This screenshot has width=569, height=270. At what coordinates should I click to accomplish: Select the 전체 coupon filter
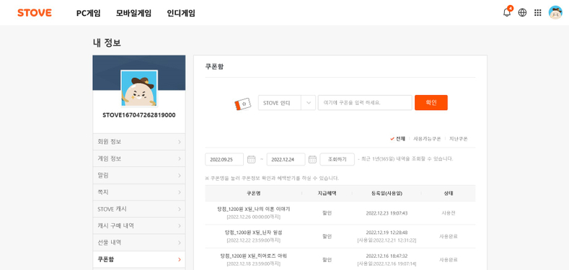tap(397, 139)
